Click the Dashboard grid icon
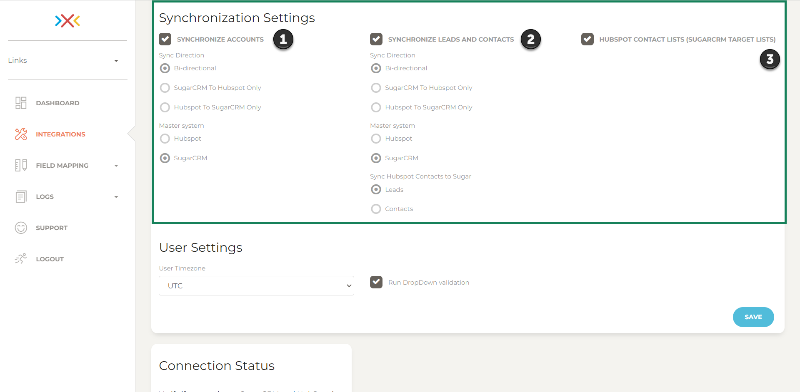Viewport: 800px width, 392px height. (x=21, y=103)
